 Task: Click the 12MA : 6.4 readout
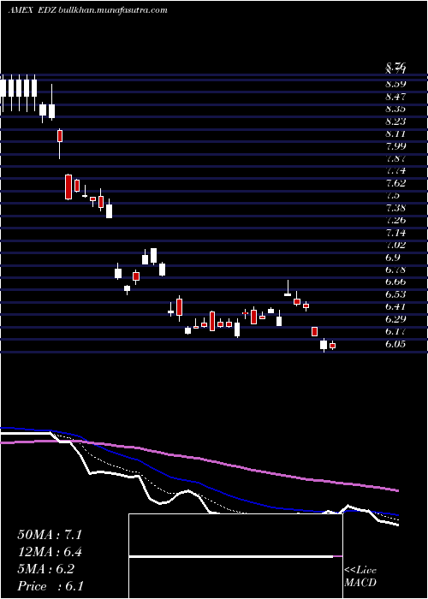pyautogui.click(x=50, y=552)
